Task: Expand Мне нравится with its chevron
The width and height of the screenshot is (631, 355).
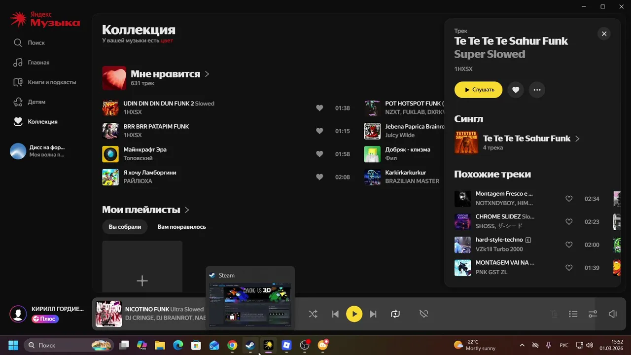Action: pyautogui.click(x=207, y=74)
